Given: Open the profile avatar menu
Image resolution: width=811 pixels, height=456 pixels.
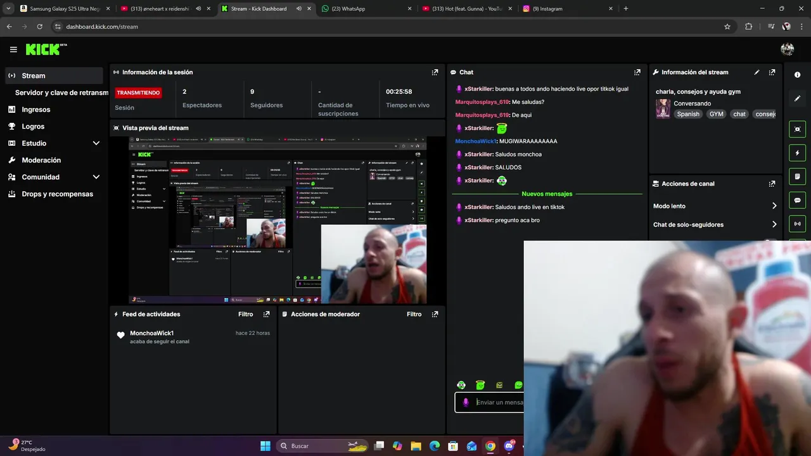Looking at the screenshot, I should tap(788, 49).
